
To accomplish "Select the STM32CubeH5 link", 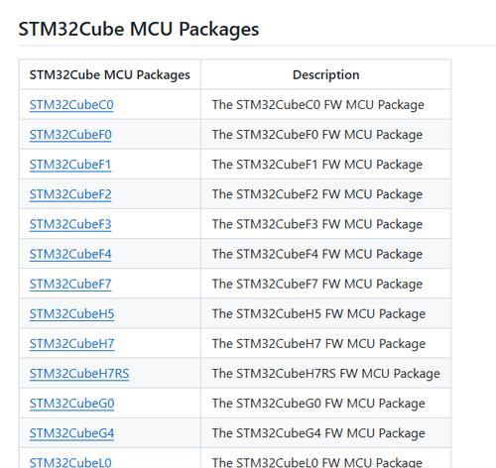I will (71, 313).
